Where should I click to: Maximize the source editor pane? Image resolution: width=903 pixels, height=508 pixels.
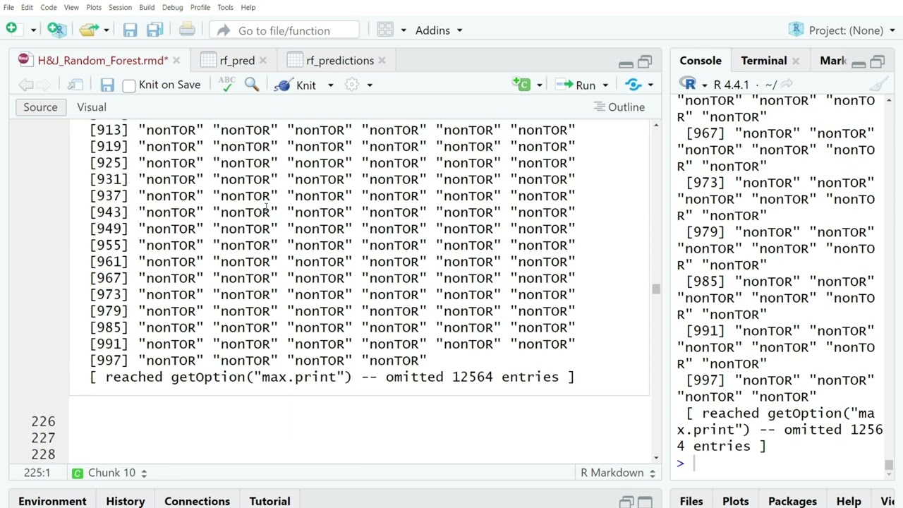pyautogui.click(x=645, y=62)
